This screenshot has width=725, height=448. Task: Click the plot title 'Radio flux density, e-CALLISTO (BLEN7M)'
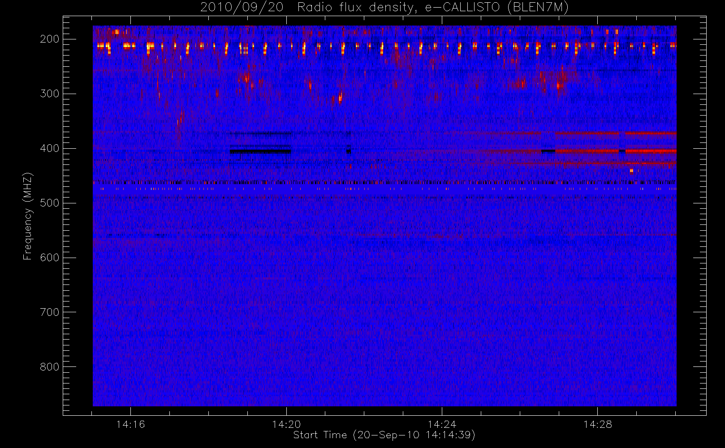(433, 8)
